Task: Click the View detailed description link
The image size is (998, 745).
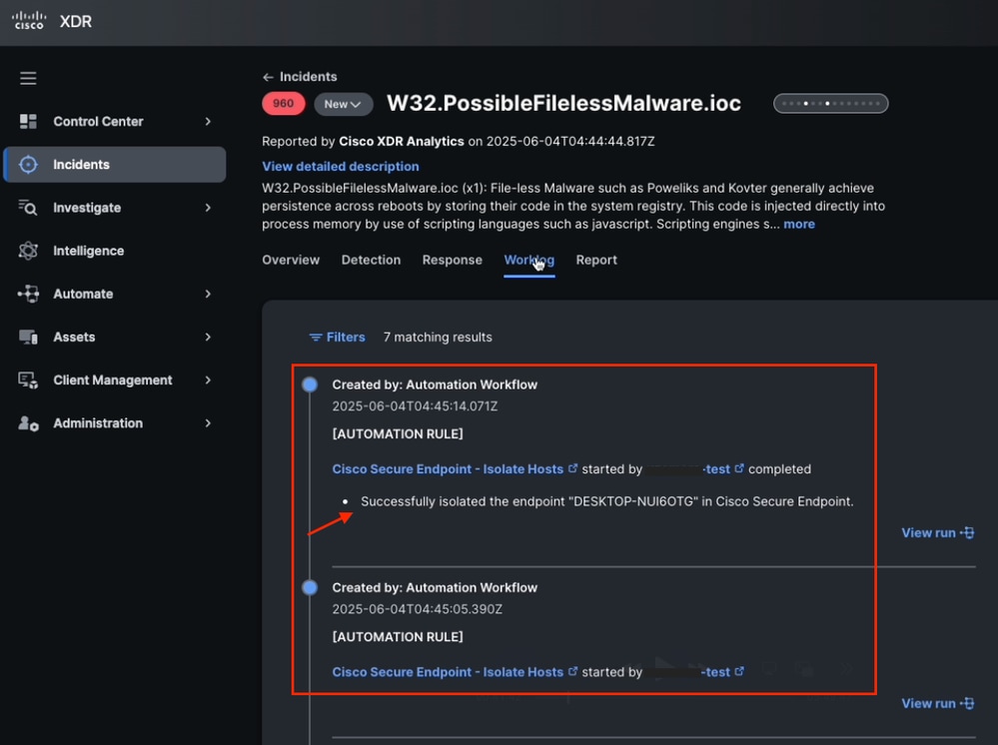Action: (341, 166)
